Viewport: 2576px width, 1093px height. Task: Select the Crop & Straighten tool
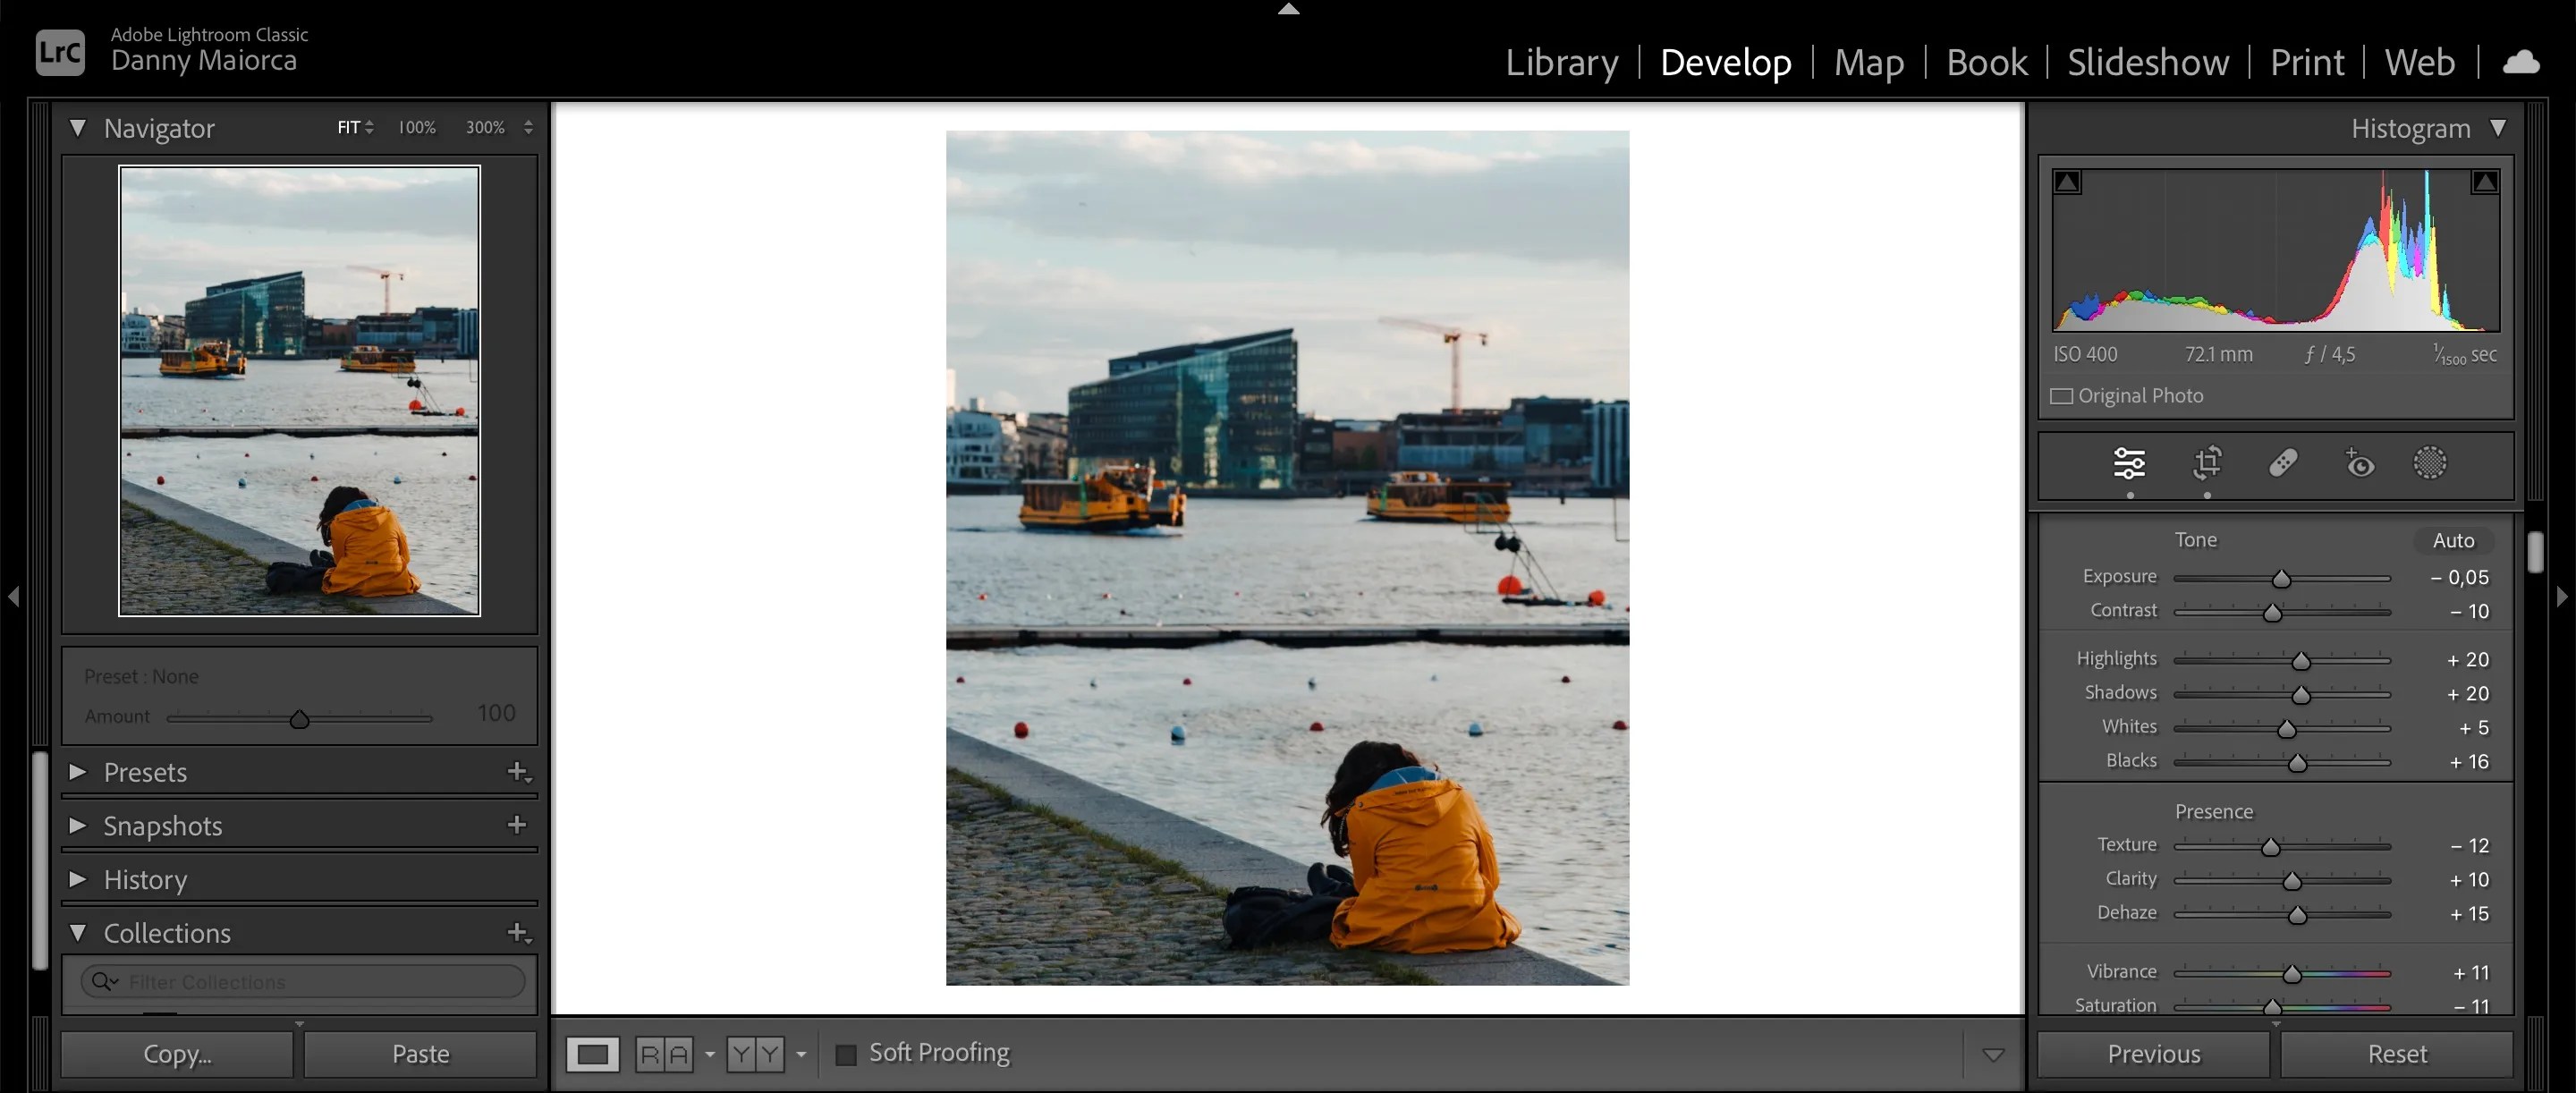point(2207,463)
